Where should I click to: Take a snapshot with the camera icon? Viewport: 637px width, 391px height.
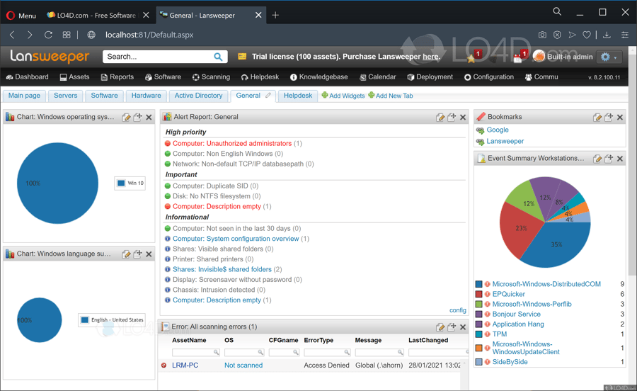tap(542, 35)
